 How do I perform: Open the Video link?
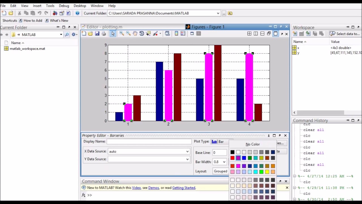136,188
